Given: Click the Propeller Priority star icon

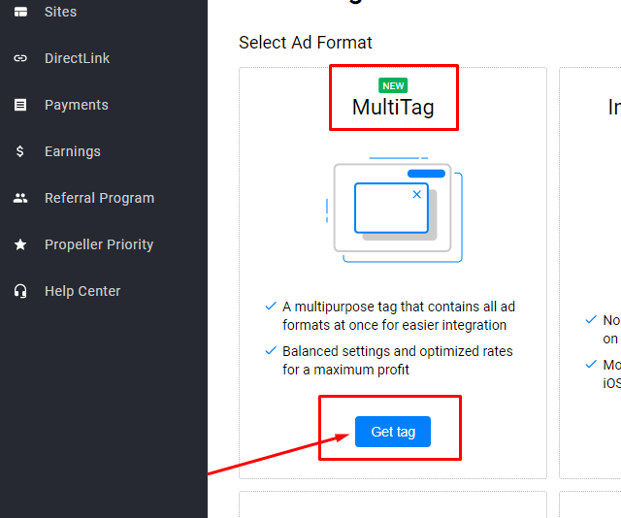Looking at the screenshot, I should [20, 244].
